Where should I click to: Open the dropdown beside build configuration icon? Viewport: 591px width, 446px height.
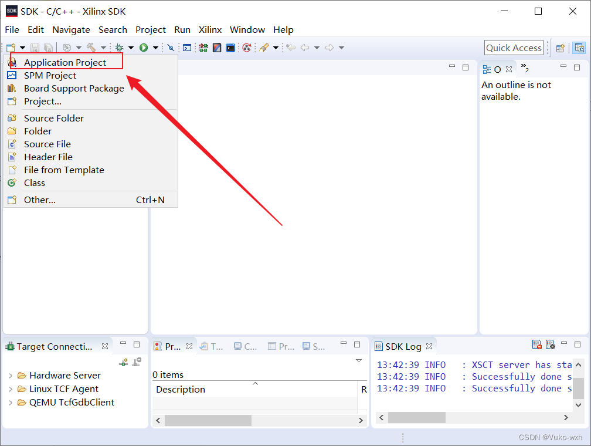point(79,48)
